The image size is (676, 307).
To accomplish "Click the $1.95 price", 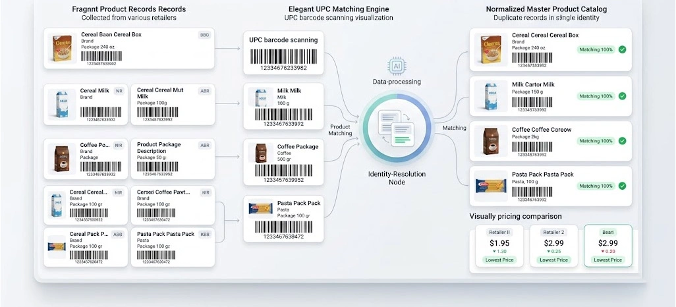I will (x=499, y=243).
